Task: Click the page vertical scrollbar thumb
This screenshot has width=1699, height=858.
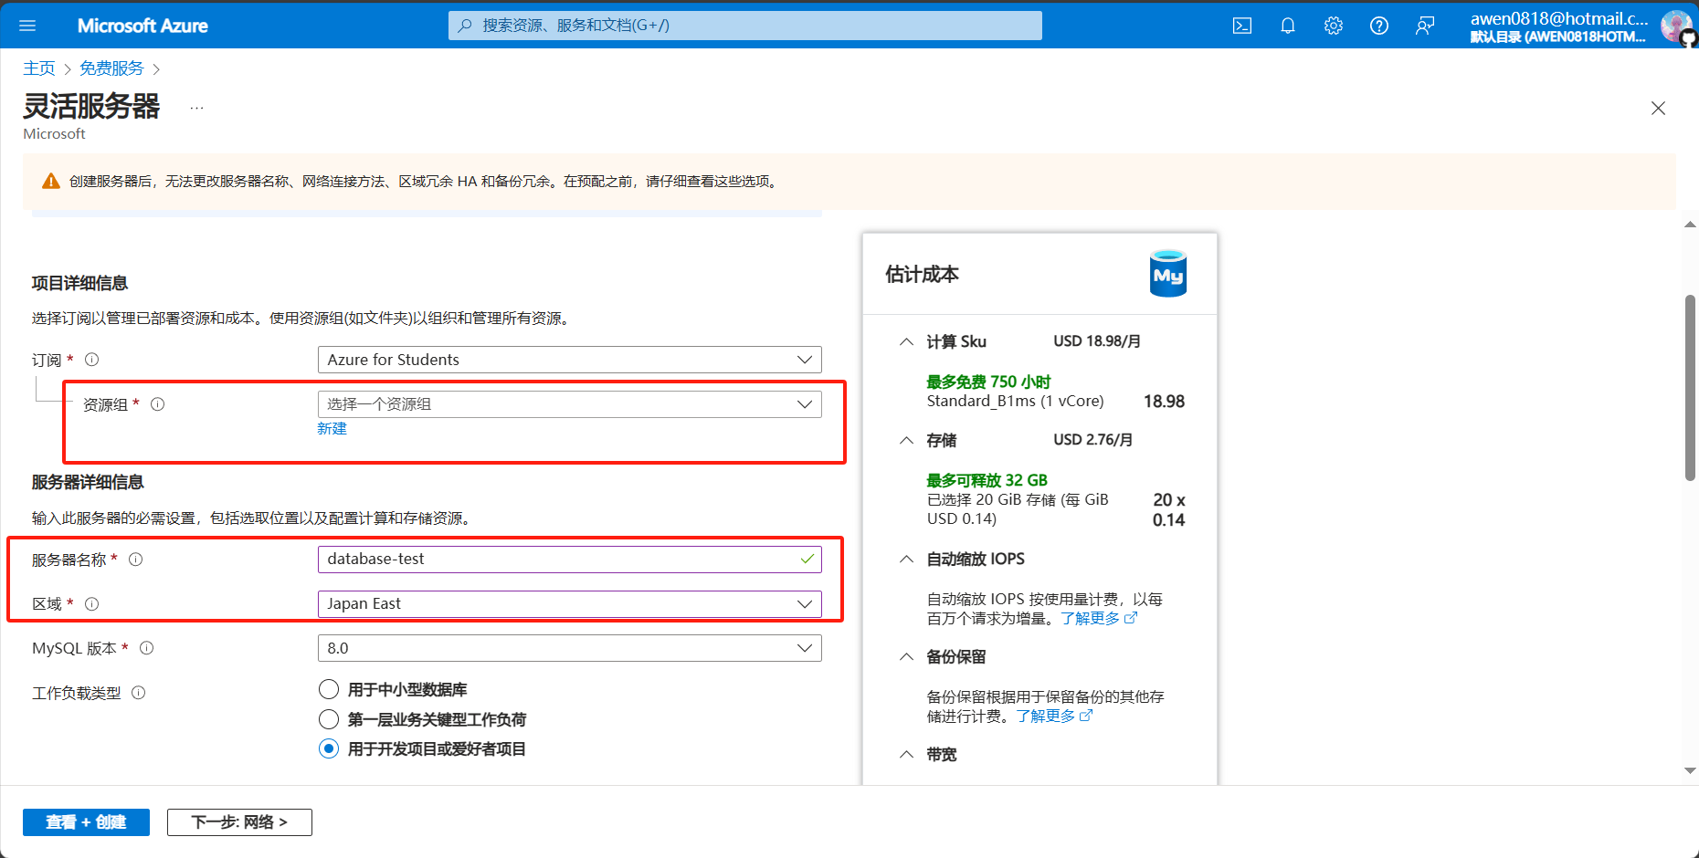Action: pos(1691,387)
